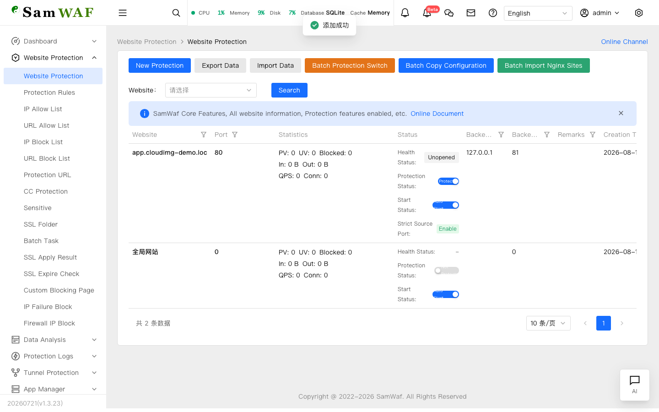This screenshot has height=412, width=659.
Task: Filter the Port column
Action: point(235,135)
